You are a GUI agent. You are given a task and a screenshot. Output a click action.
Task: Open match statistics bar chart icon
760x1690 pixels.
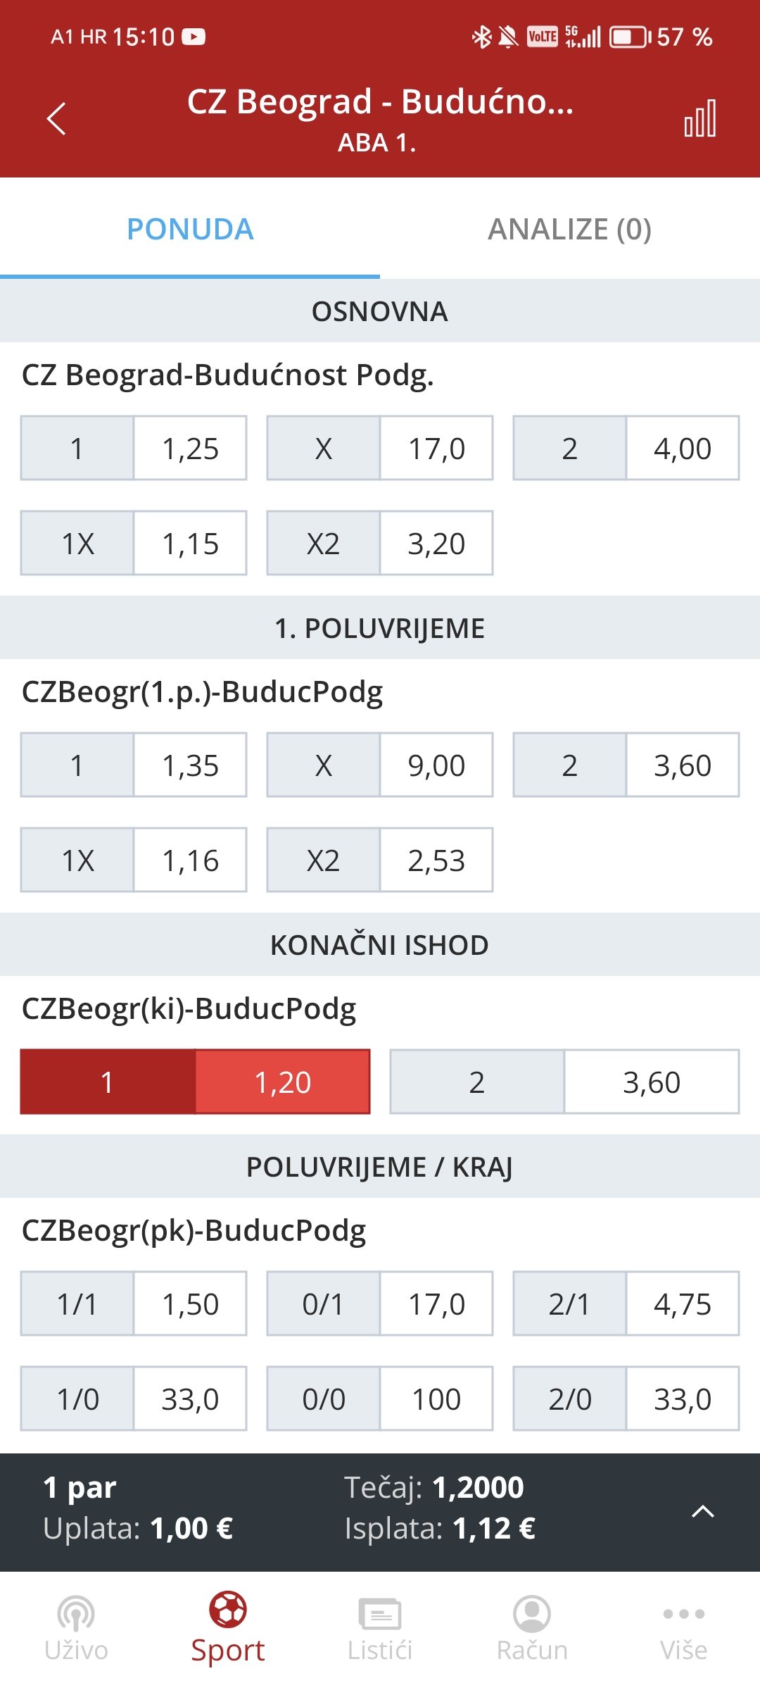(700, 118)
